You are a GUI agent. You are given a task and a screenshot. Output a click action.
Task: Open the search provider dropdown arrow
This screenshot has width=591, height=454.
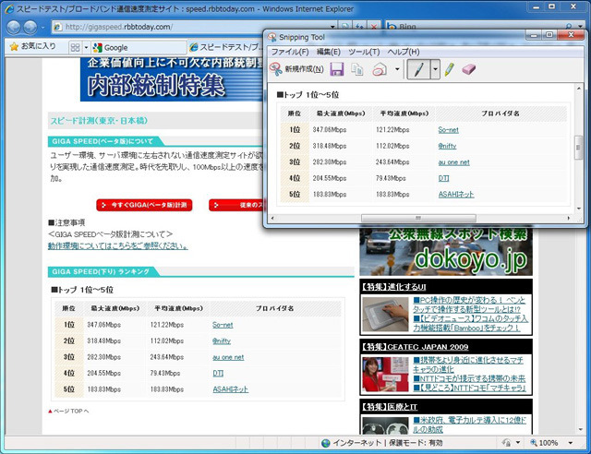[580, 27]
